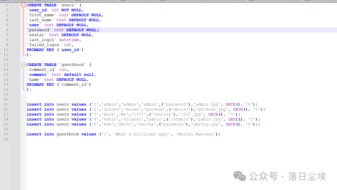Click line number 20 in the margin
Viewport: 337px width, 190px height.
coord(6,99)
